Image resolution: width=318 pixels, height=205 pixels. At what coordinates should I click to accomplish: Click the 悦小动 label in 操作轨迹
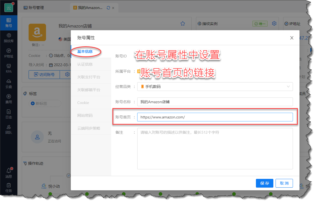(54, 186)
